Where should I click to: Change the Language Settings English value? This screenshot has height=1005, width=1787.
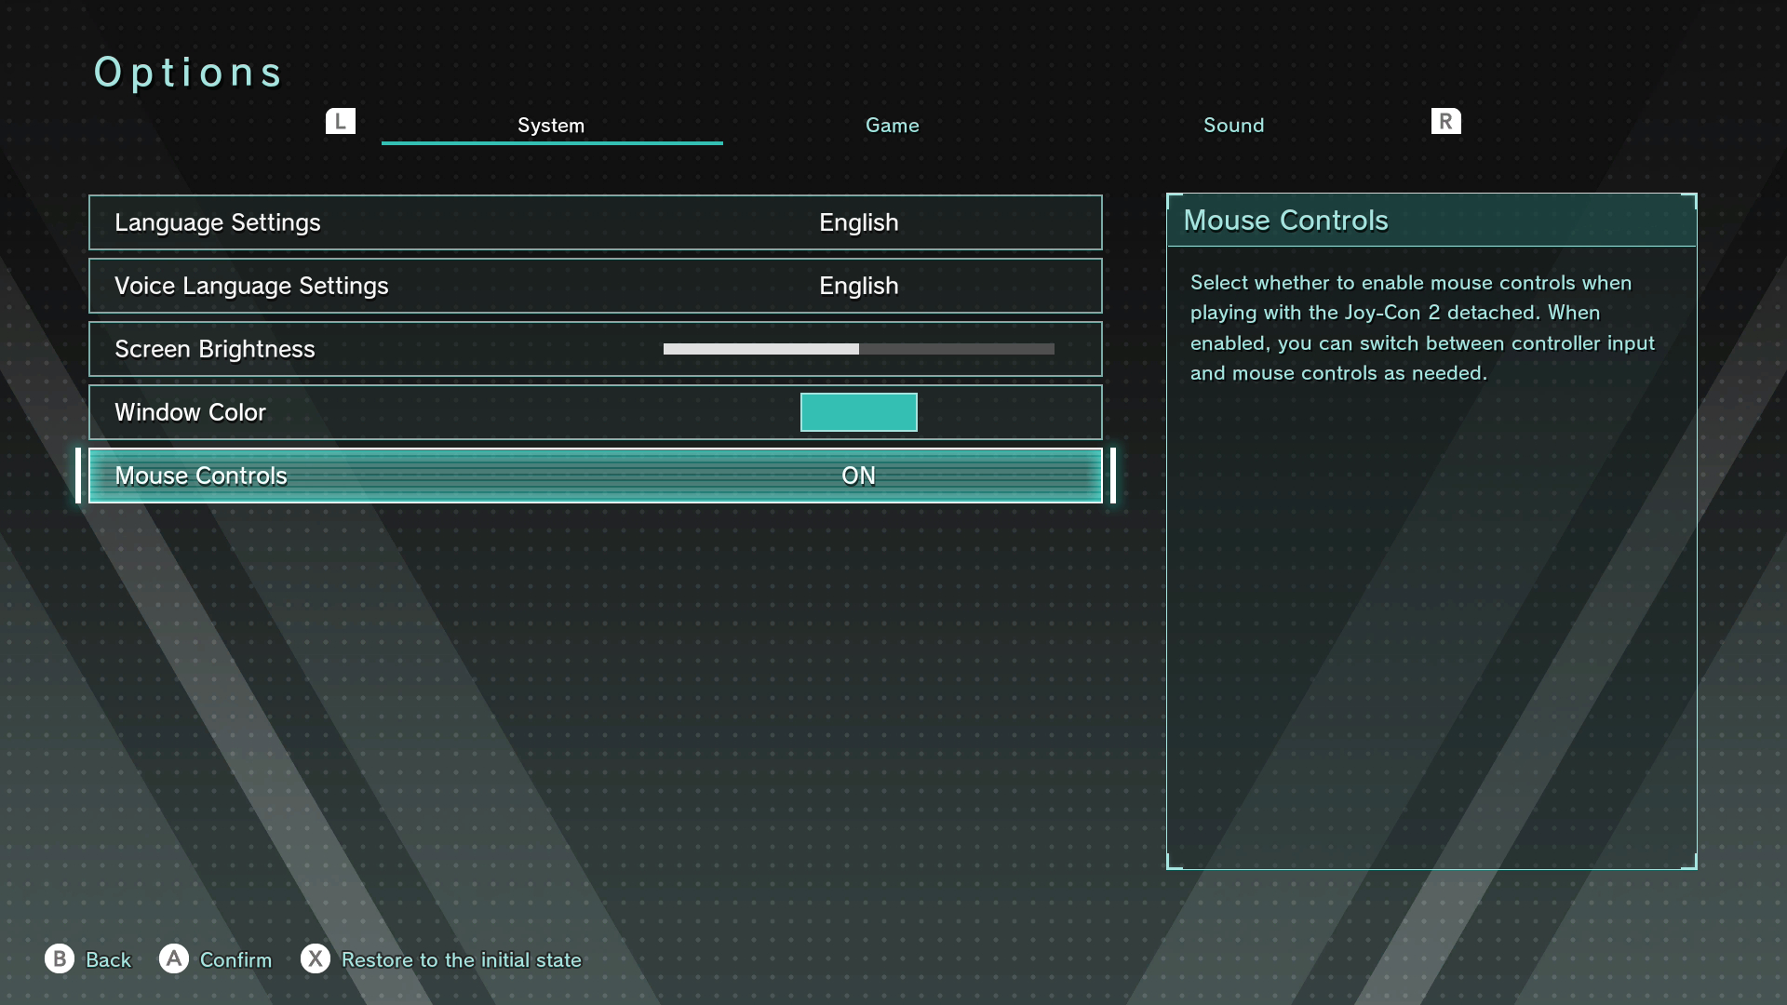[x=859, y=222]
